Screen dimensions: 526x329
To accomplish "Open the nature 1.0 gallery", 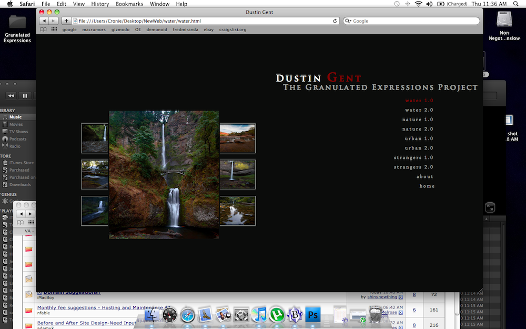I will coord(418,119).
